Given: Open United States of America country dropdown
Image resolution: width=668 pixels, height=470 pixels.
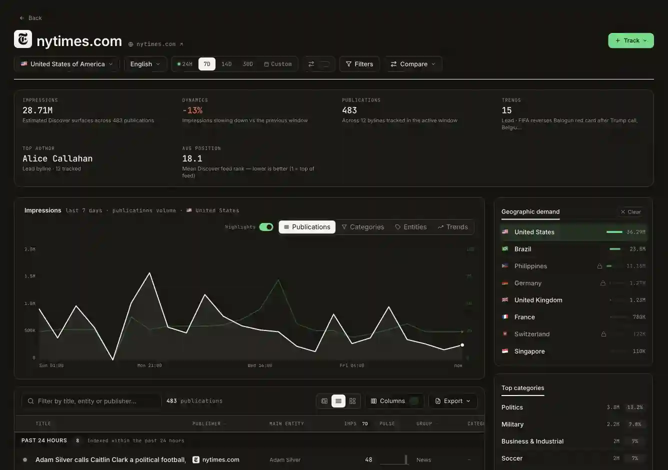Looking at the screenshot, I should [66, 64].
